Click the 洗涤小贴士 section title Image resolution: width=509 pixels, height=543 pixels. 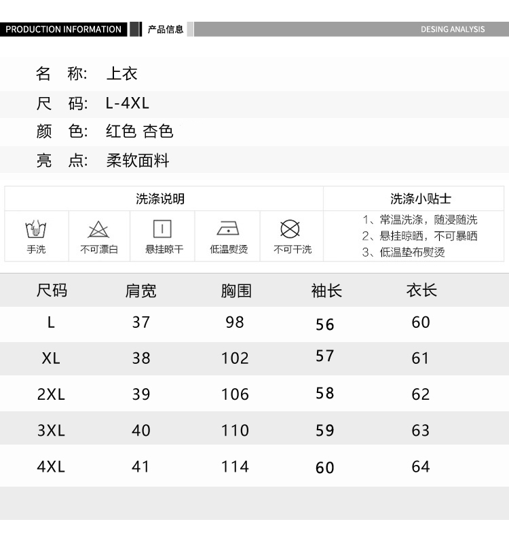tap(421, 199)
